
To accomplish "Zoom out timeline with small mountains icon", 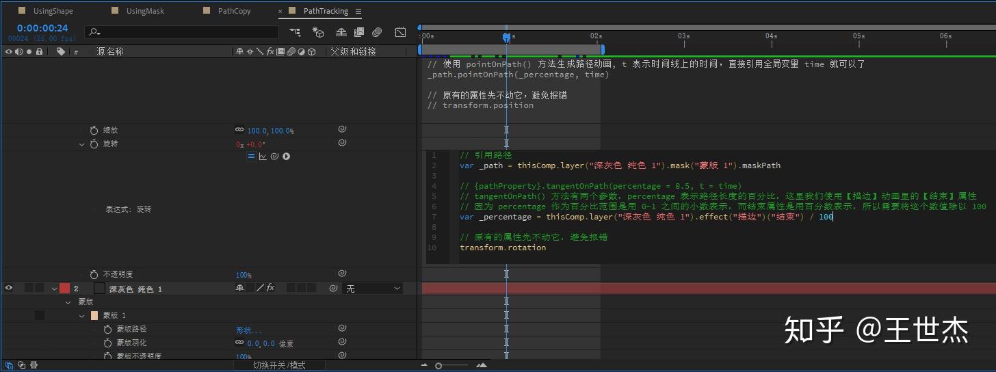I will pyautogui.click(x=423, y=365).
